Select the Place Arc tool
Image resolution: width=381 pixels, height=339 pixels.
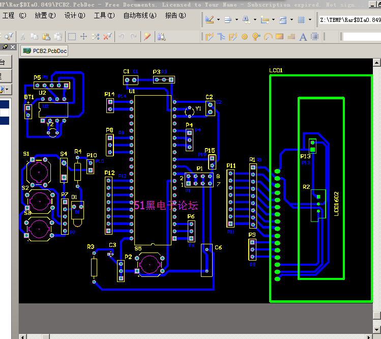click(x=268, y=37)
